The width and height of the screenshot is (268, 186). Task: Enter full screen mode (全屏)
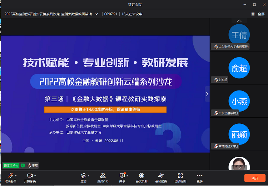(x=258, y=14)
